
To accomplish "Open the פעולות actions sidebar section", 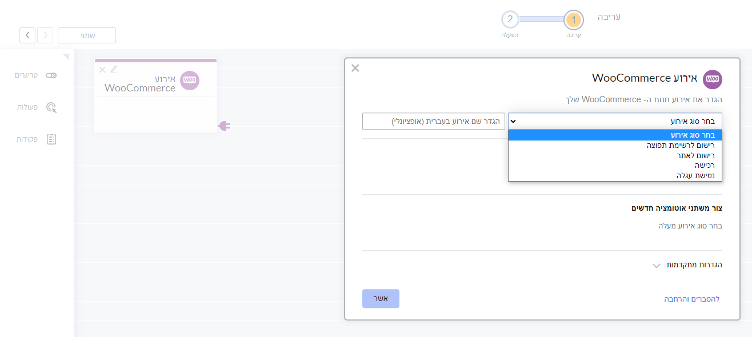I will click(37, 107).
